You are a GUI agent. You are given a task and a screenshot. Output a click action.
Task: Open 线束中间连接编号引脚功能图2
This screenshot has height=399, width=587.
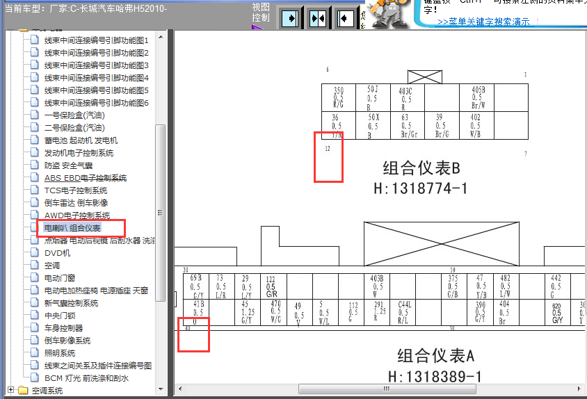(x=96, y=53)
